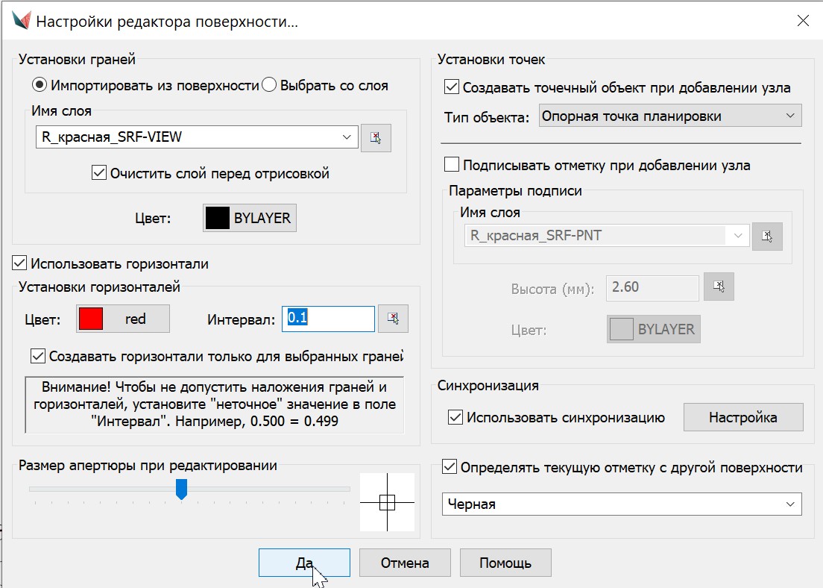Toggle 'Использовать синхронизацию' checkbox
The width and height of the screenshot is (823, 588).
coord(455,418)
